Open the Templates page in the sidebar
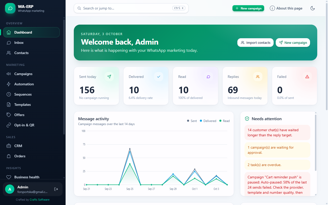This screenshot has height=205, width=328. (x=31, y=105)
